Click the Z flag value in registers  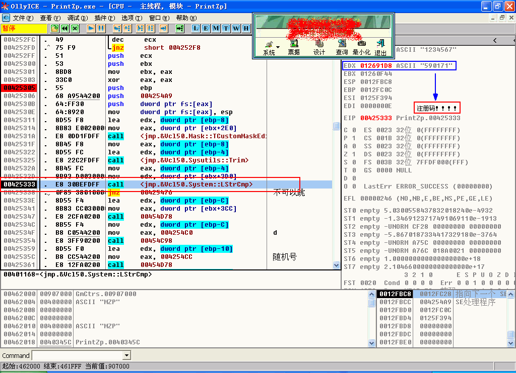click(354, 154)
